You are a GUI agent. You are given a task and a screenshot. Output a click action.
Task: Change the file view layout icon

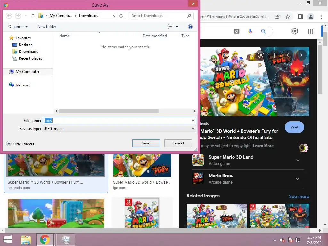(x=170, y=27)
